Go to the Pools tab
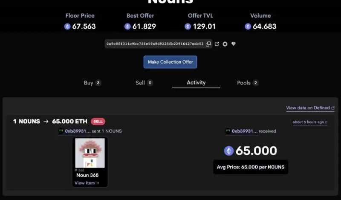Image resolution: width=341 pixels, height=200 pixels. (243, 83)
